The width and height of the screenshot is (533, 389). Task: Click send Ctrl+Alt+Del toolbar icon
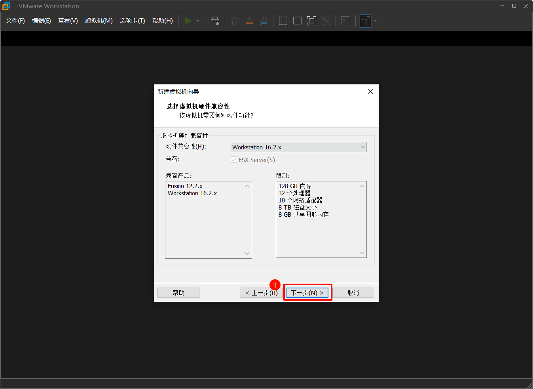(215, 21)
